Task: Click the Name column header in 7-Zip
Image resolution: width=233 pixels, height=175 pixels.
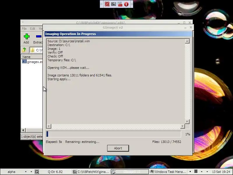Action: pos(32,57)
